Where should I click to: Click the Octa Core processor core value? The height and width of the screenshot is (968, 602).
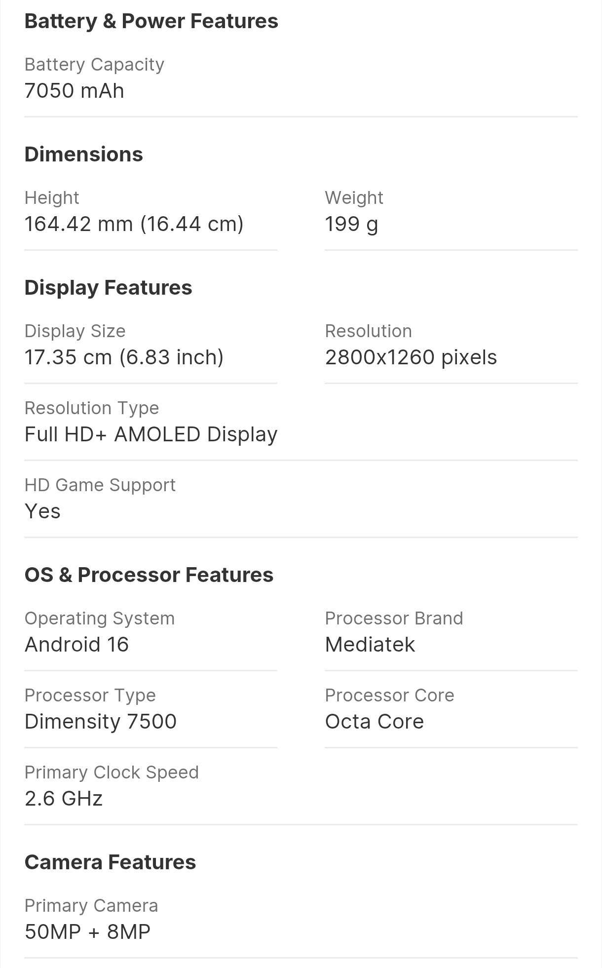click(374, 722)
